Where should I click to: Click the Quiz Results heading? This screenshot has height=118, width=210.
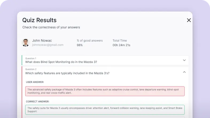click(39, 20)
